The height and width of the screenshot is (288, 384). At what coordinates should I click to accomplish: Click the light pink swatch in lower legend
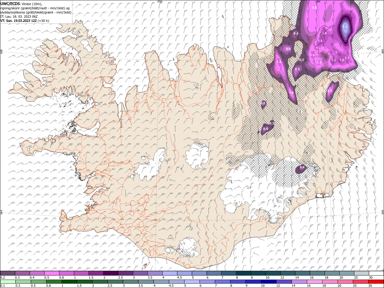coord(314,281)
